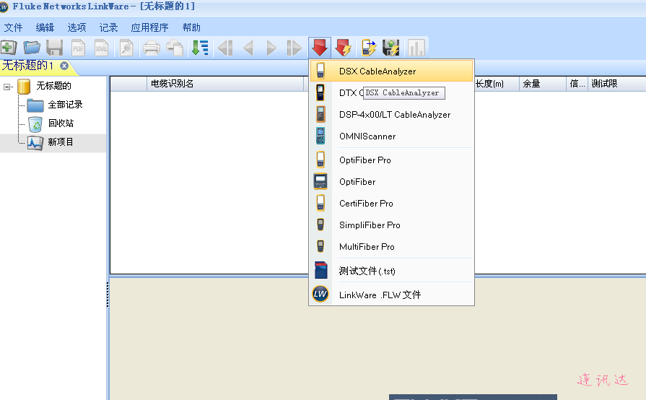Open the 文件 menu
646x400 pixels.
pos(13,27)
